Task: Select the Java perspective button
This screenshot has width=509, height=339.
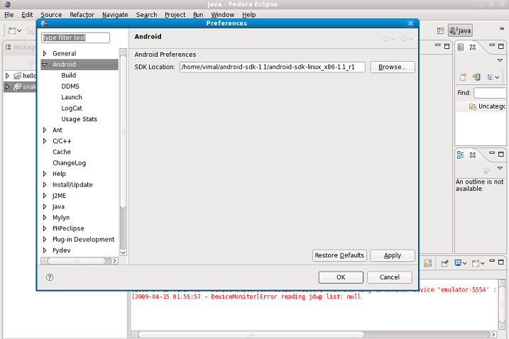Action: pyautogui.click(x=460, y=30)
